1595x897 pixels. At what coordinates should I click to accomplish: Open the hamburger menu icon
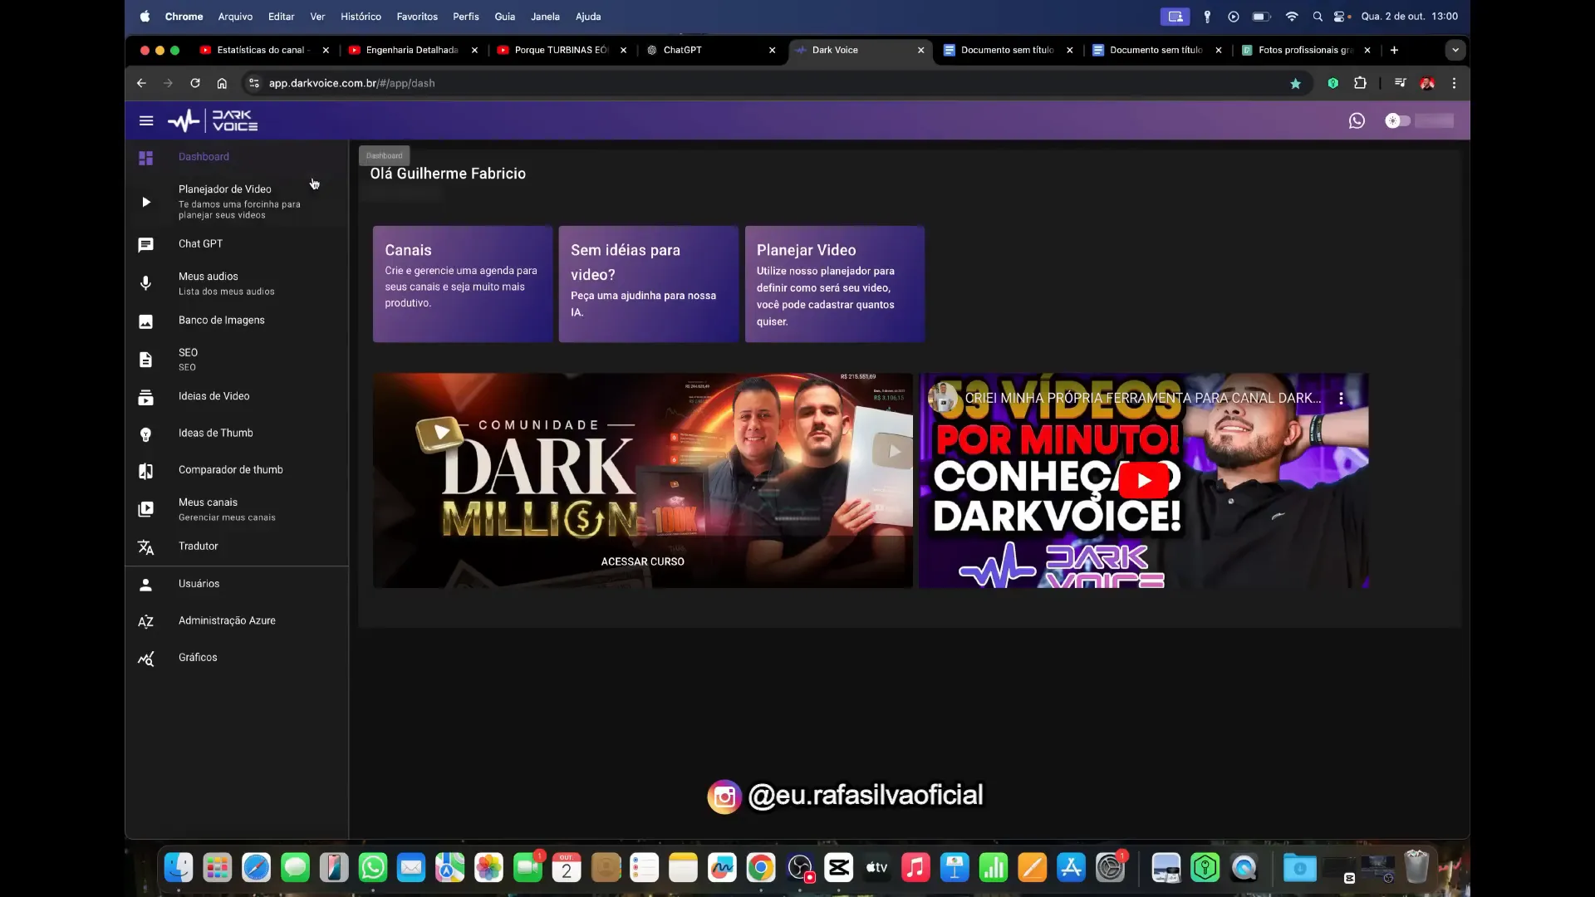click(x=146, y=121)
